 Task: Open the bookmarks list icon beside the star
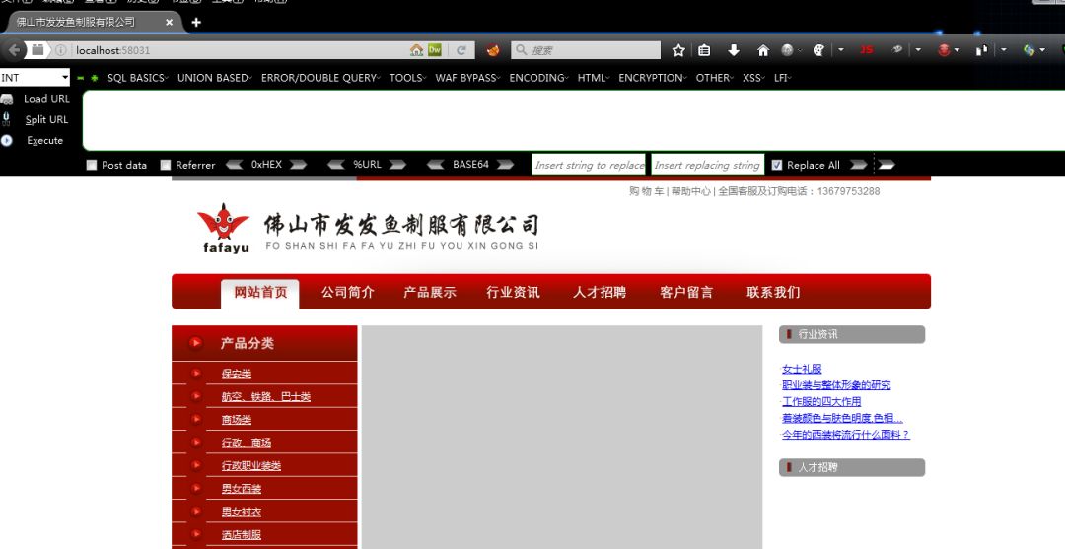(x=704, y=50)
